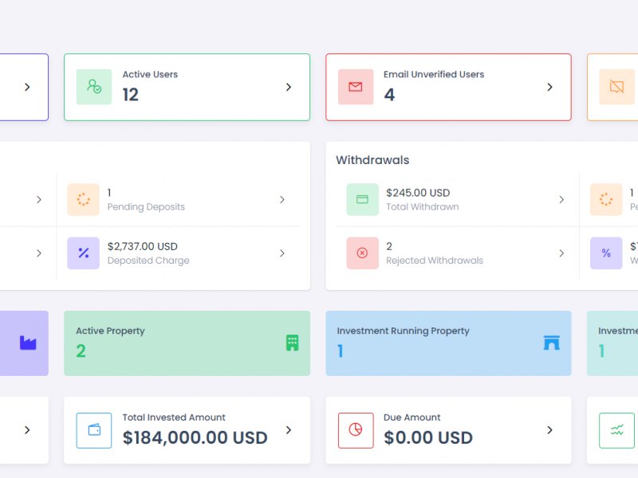
Task: Click the Active Users green user icon
Action: 94,87
